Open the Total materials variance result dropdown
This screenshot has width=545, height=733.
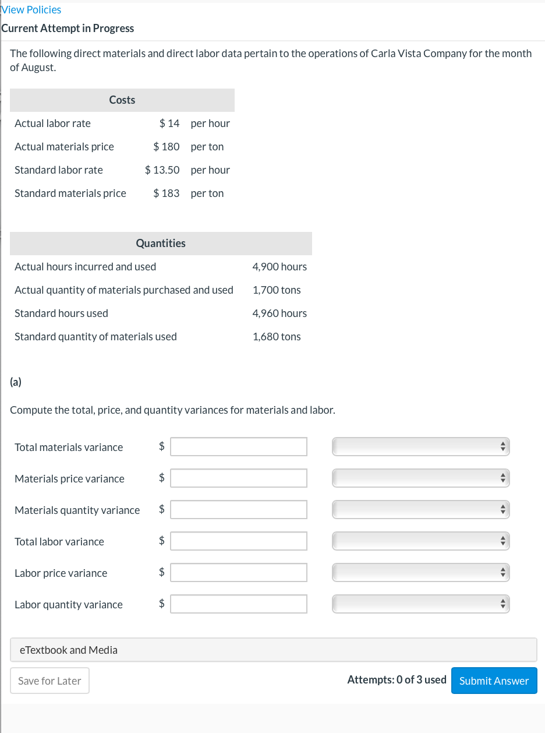click(420, 446)
